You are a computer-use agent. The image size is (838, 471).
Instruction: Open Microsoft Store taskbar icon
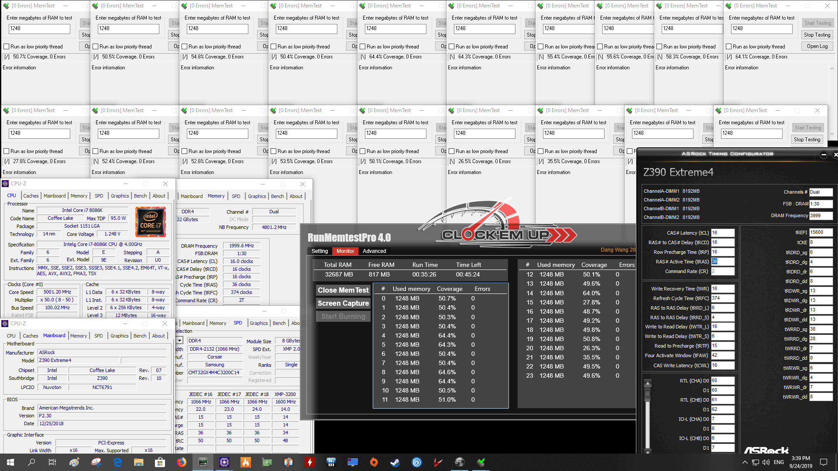tap(160, 462)
